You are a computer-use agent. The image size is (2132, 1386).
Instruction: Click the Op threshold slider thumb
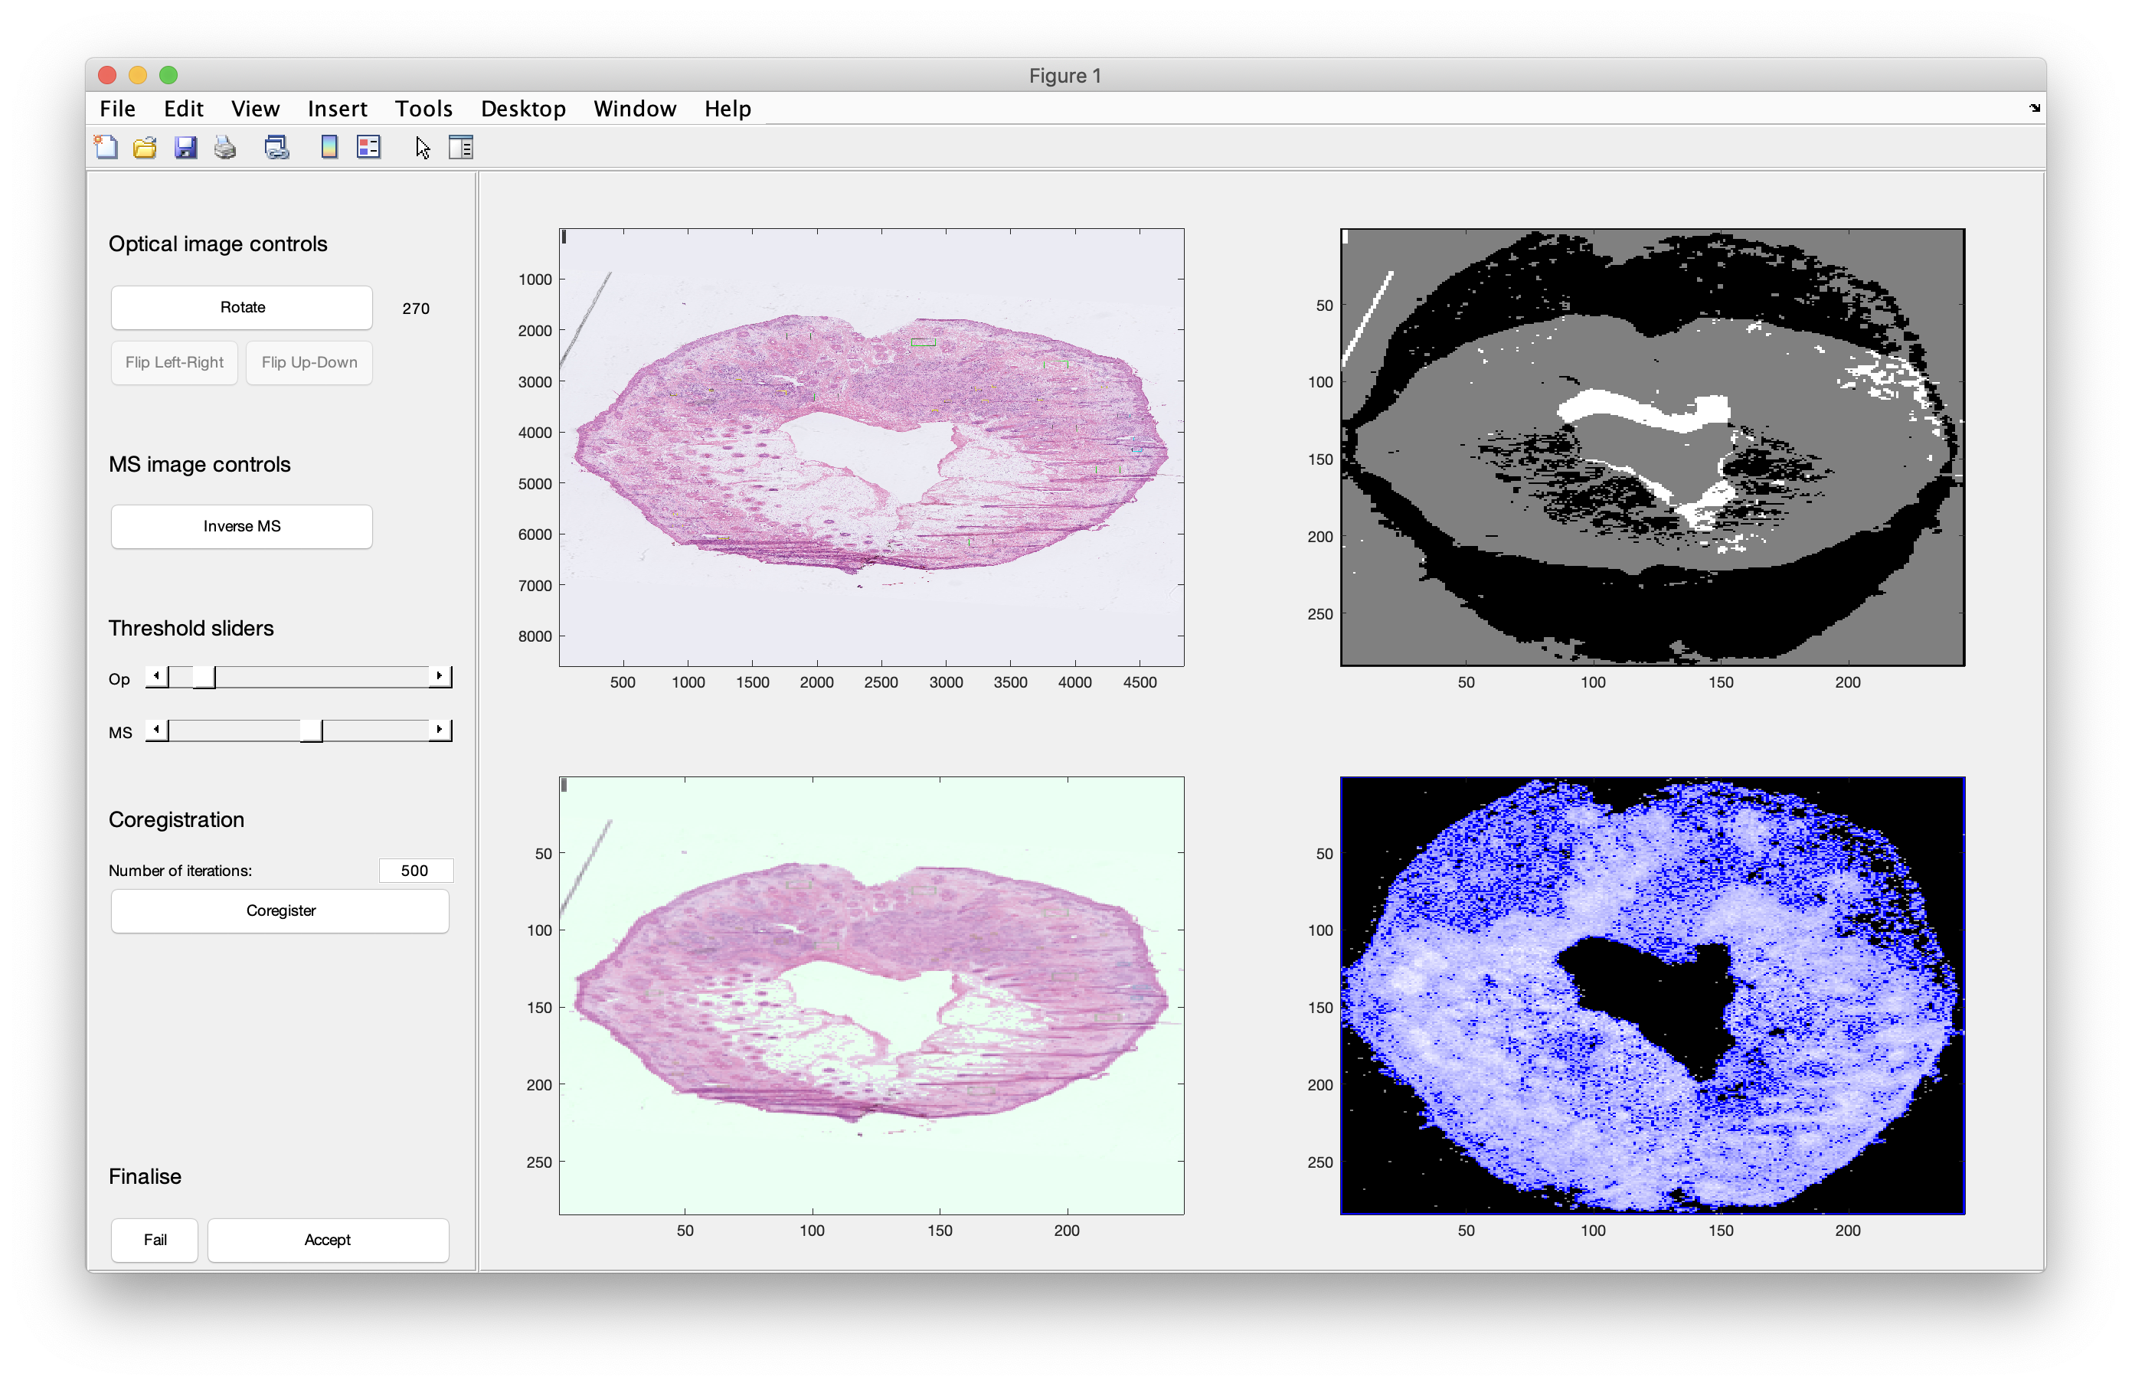tap(204, 676)
